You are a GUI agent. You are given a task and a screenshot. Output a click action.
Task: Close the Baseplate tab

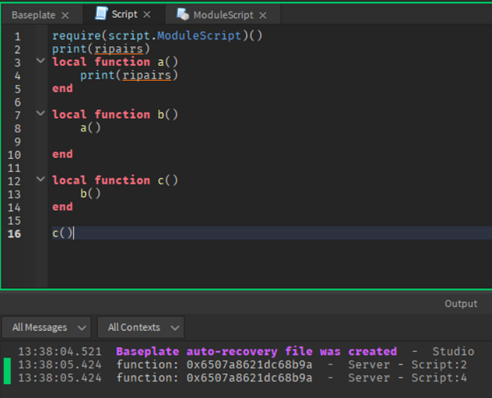point(65,16)
